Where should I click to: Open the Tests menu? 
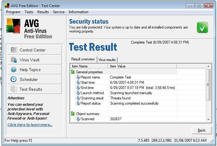(29, 12)
